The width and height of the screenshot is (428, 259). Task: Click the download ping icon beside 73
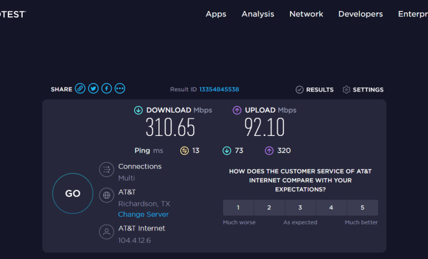point(227,150)
